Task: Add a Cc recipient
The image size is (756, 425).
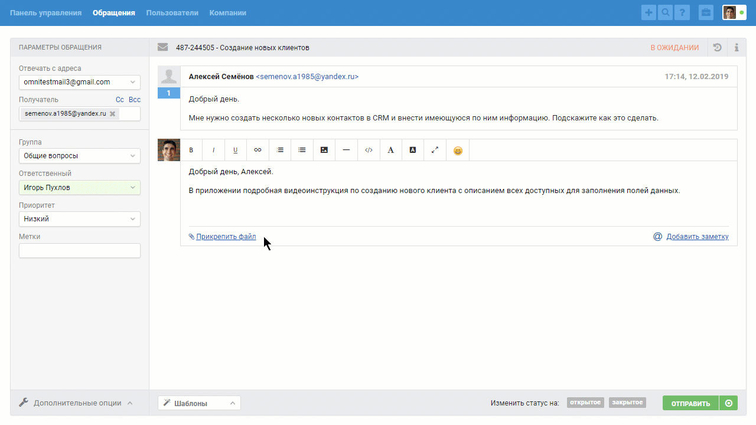Action: (120, 100)
